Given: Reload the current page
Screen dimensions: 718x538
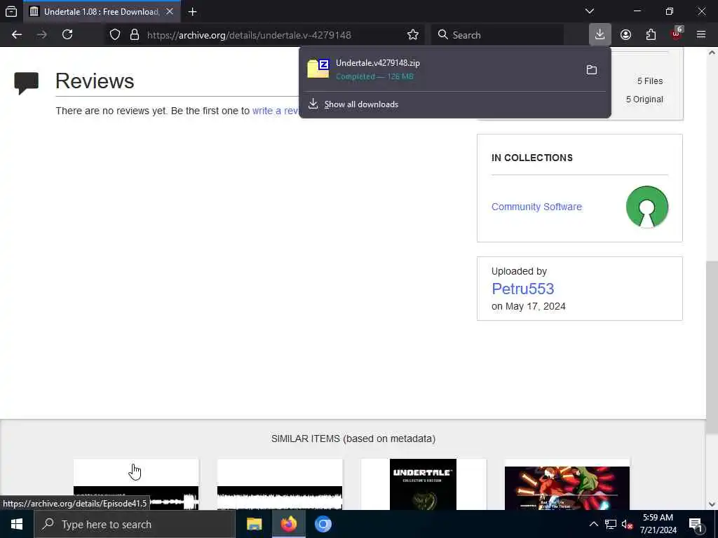Looking at the screenshot, I should [67, 35].
